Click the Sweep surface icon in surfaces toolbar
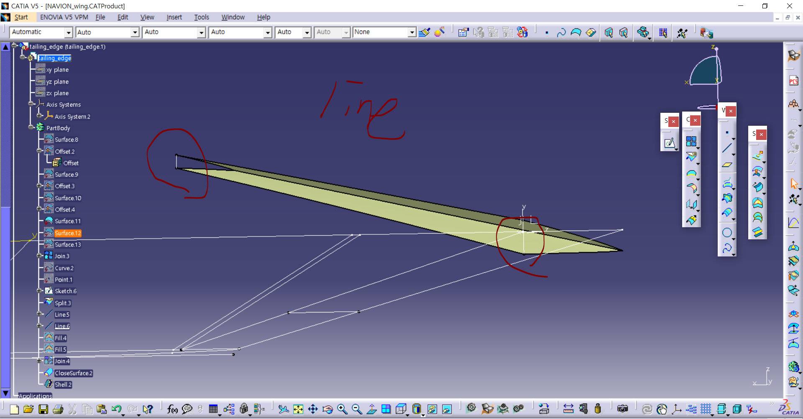 pos(757,187)
